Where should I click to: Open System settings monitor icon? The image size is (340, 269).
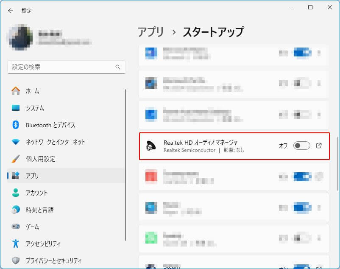pyautogui.click(x=16, y=108)
